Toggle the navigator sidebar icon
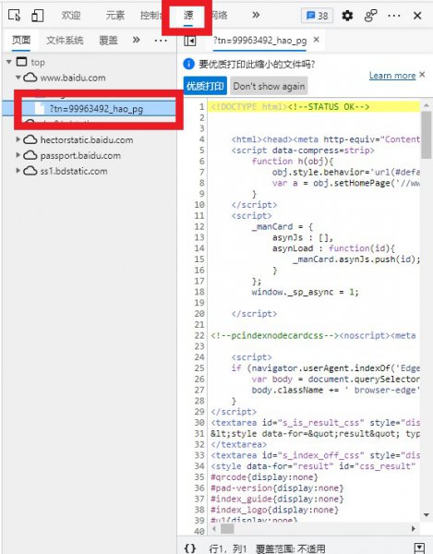 pyautogui.click(x=189, y=41)
